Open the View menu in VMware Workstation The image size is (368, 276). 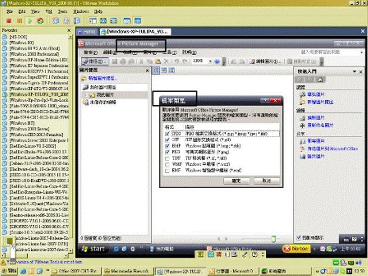(x=35, y=11)
